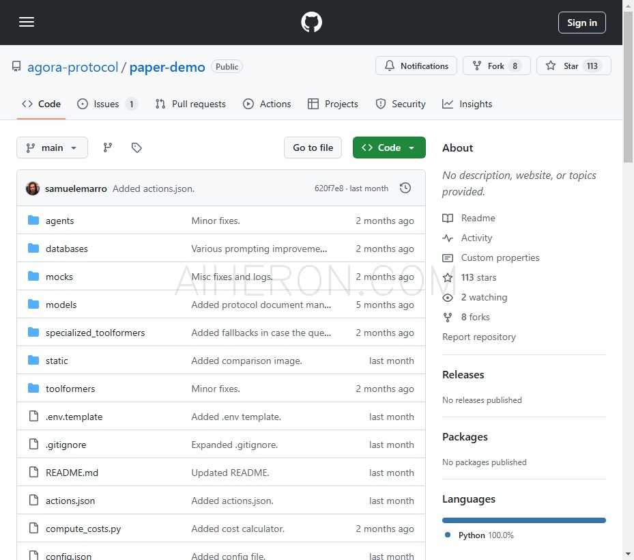Open the Projects tab
Viewport: 634px width, 560px height.
(333, 104)
